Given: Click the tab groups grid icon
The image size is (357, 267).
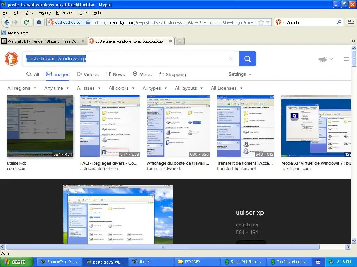Looking at the screenshot, I should point(354,41).
